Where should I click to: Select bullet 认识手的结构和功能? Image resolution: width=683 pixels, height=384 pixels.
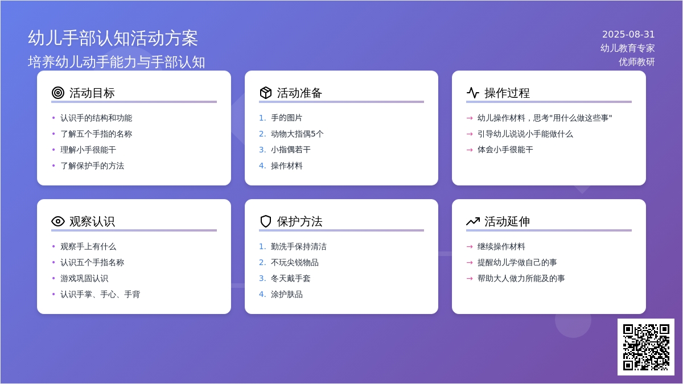point(96,118)
